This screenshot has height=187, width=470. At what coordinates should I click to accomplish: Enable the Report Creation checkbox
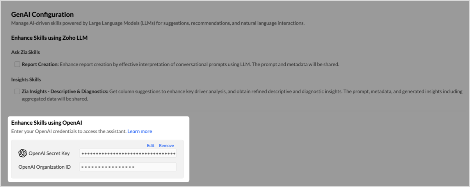[x=17, y=64]
